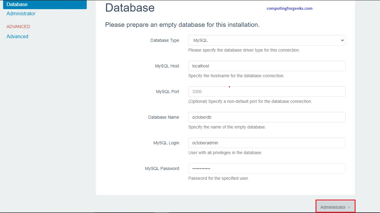Screen dimensions: 380x213
Task: Click the MySQL Login text field
Action: (x=266, y=143)
